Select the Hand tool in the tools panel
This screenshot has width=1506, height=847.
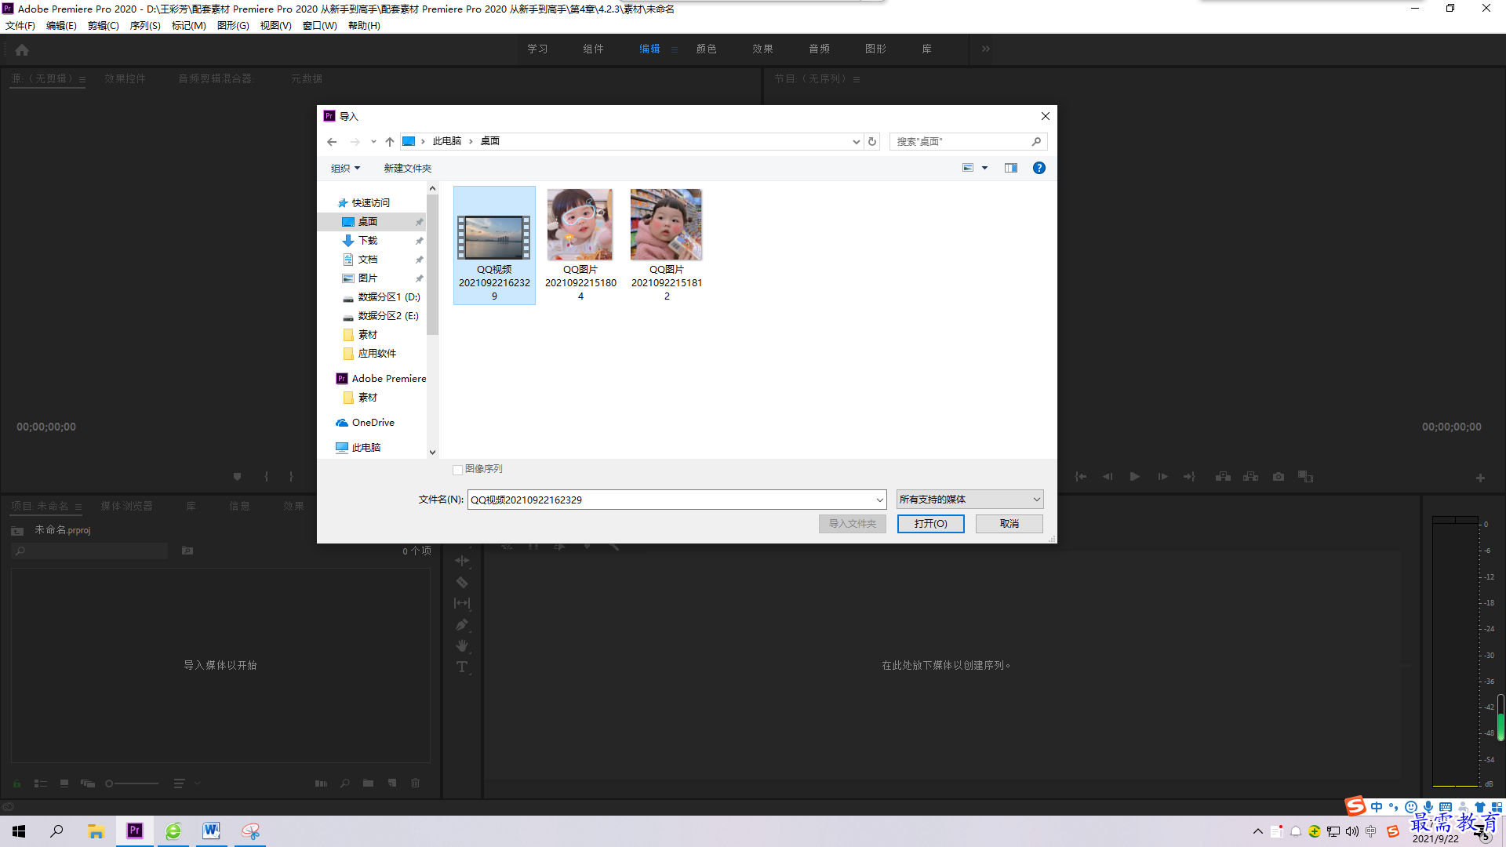tap(462, 645)
